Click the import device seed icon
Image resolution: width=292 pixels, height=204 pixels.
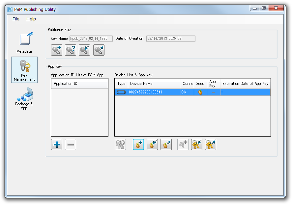pos(152,144)
